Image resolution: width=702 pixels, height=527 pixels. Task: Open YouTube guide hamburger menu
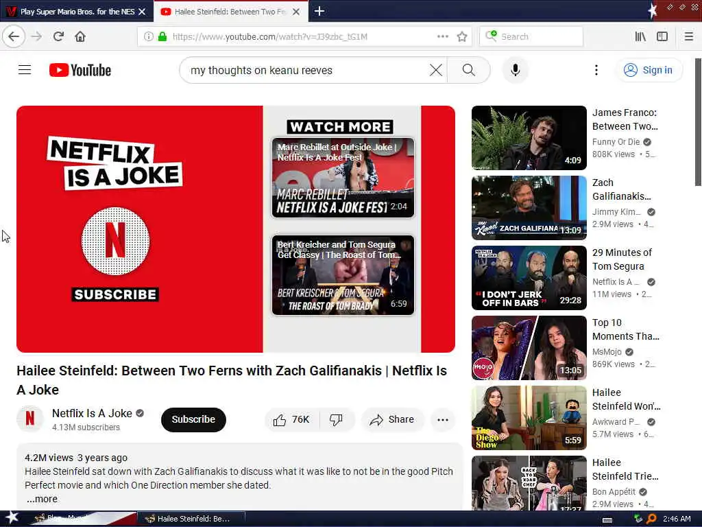coord(25,70)
